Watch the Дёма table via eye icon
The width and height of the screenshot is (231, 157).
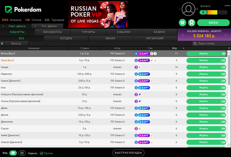click(x=224, y=108)
